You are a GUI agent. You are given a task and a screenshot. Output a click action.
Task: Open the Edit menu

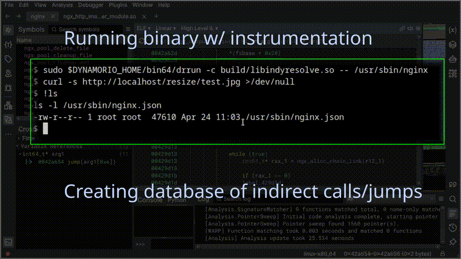pos(24,5)
